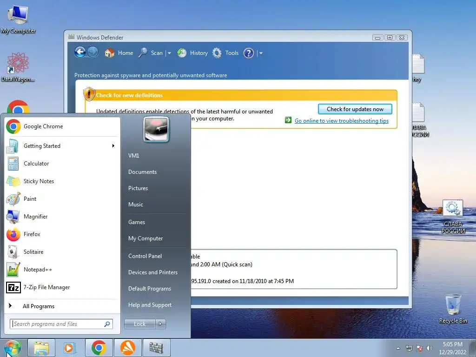This screenshot has width=476, height=357.
Task: Click the Defender help question mark icon
Action: pyautogui.click(x=248, y=53)
